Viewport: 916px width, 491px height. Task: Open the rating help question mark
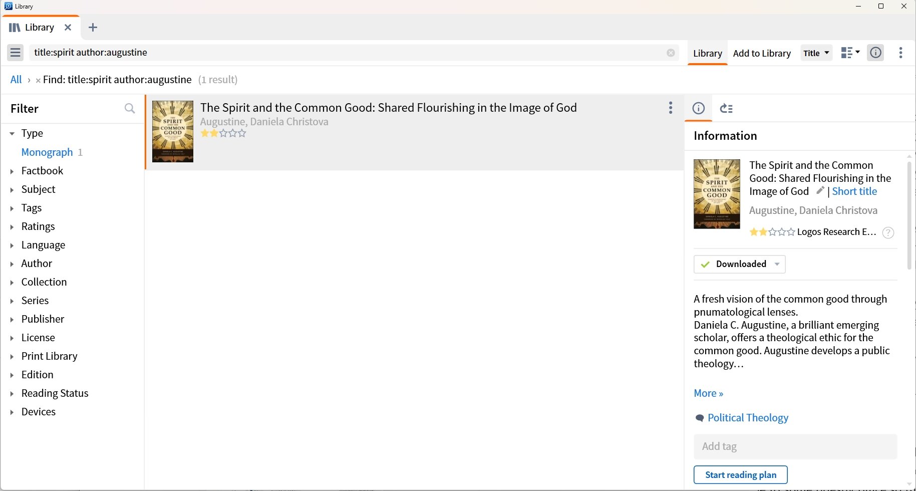pyautogui.click(x=888, y=232)
